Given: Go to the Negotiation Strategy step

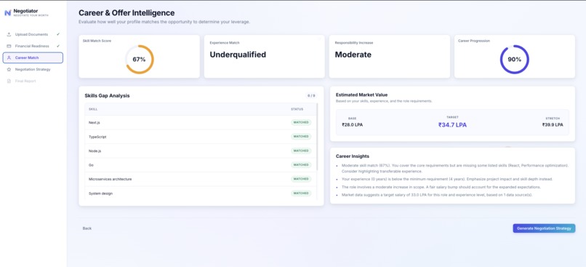Looking at the screenshot, I should coord(33,70).
